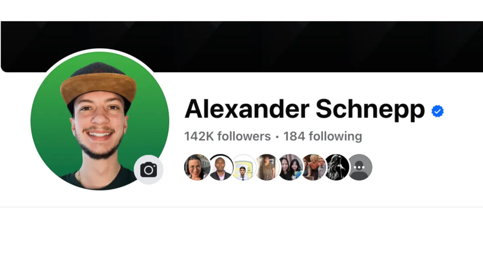
Task: Open avatar of man in dark suit
Action: [x=221, y=167]
